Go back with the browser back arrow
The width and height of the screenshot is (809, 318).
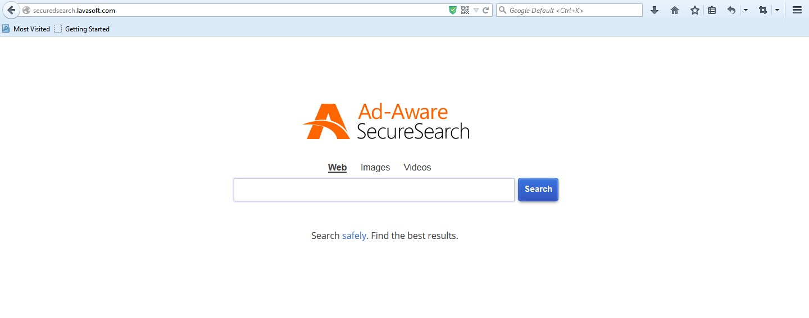coord(11,10)
